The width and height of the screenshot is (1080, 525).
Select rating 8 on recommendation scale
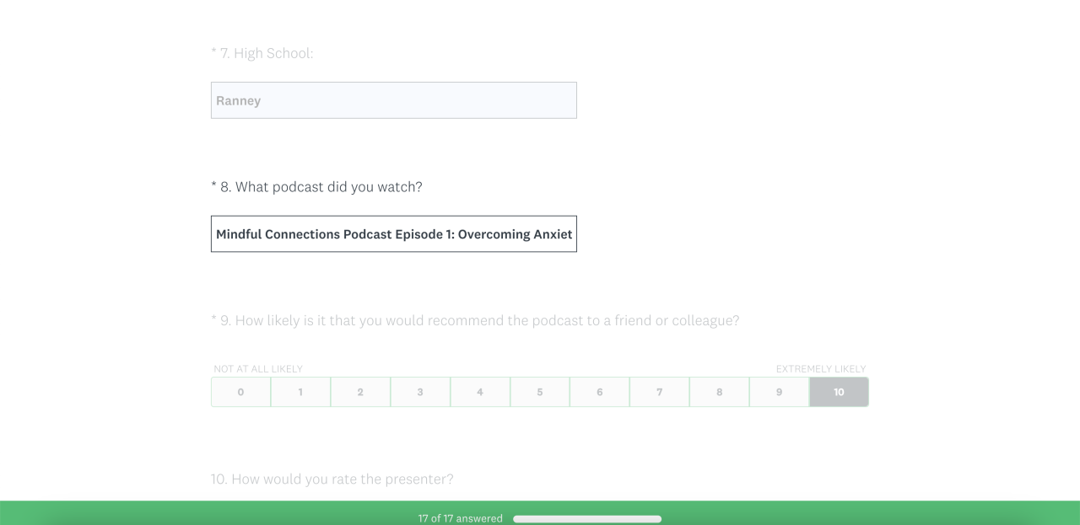coord(720,392)
